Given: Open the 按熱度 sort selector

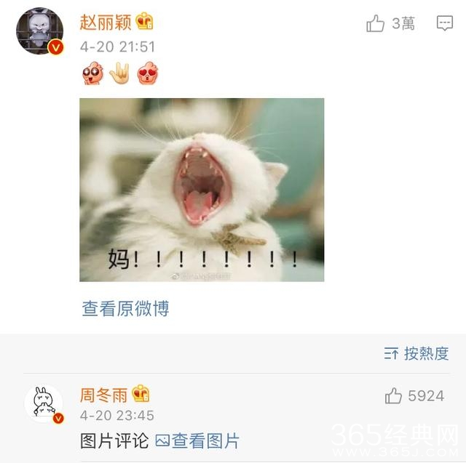Looking at the screenshot, I should pyautogui.click(x=416, y=353).
